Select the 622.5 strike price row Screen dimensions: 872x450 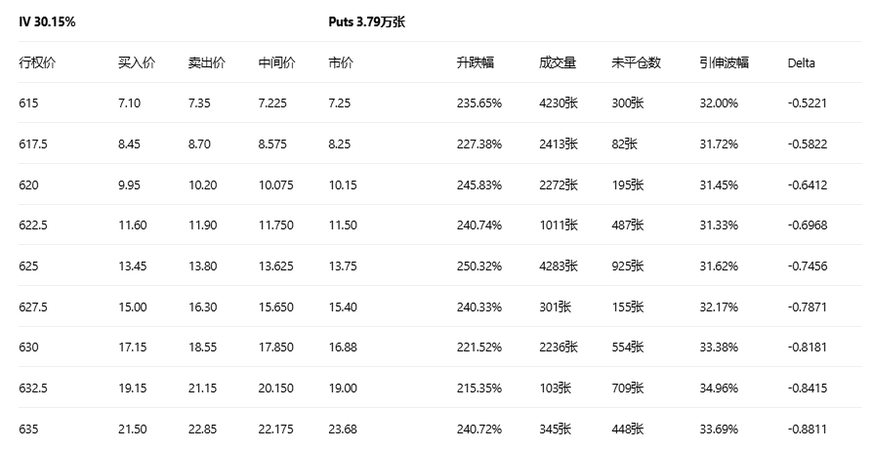[33, 225]
